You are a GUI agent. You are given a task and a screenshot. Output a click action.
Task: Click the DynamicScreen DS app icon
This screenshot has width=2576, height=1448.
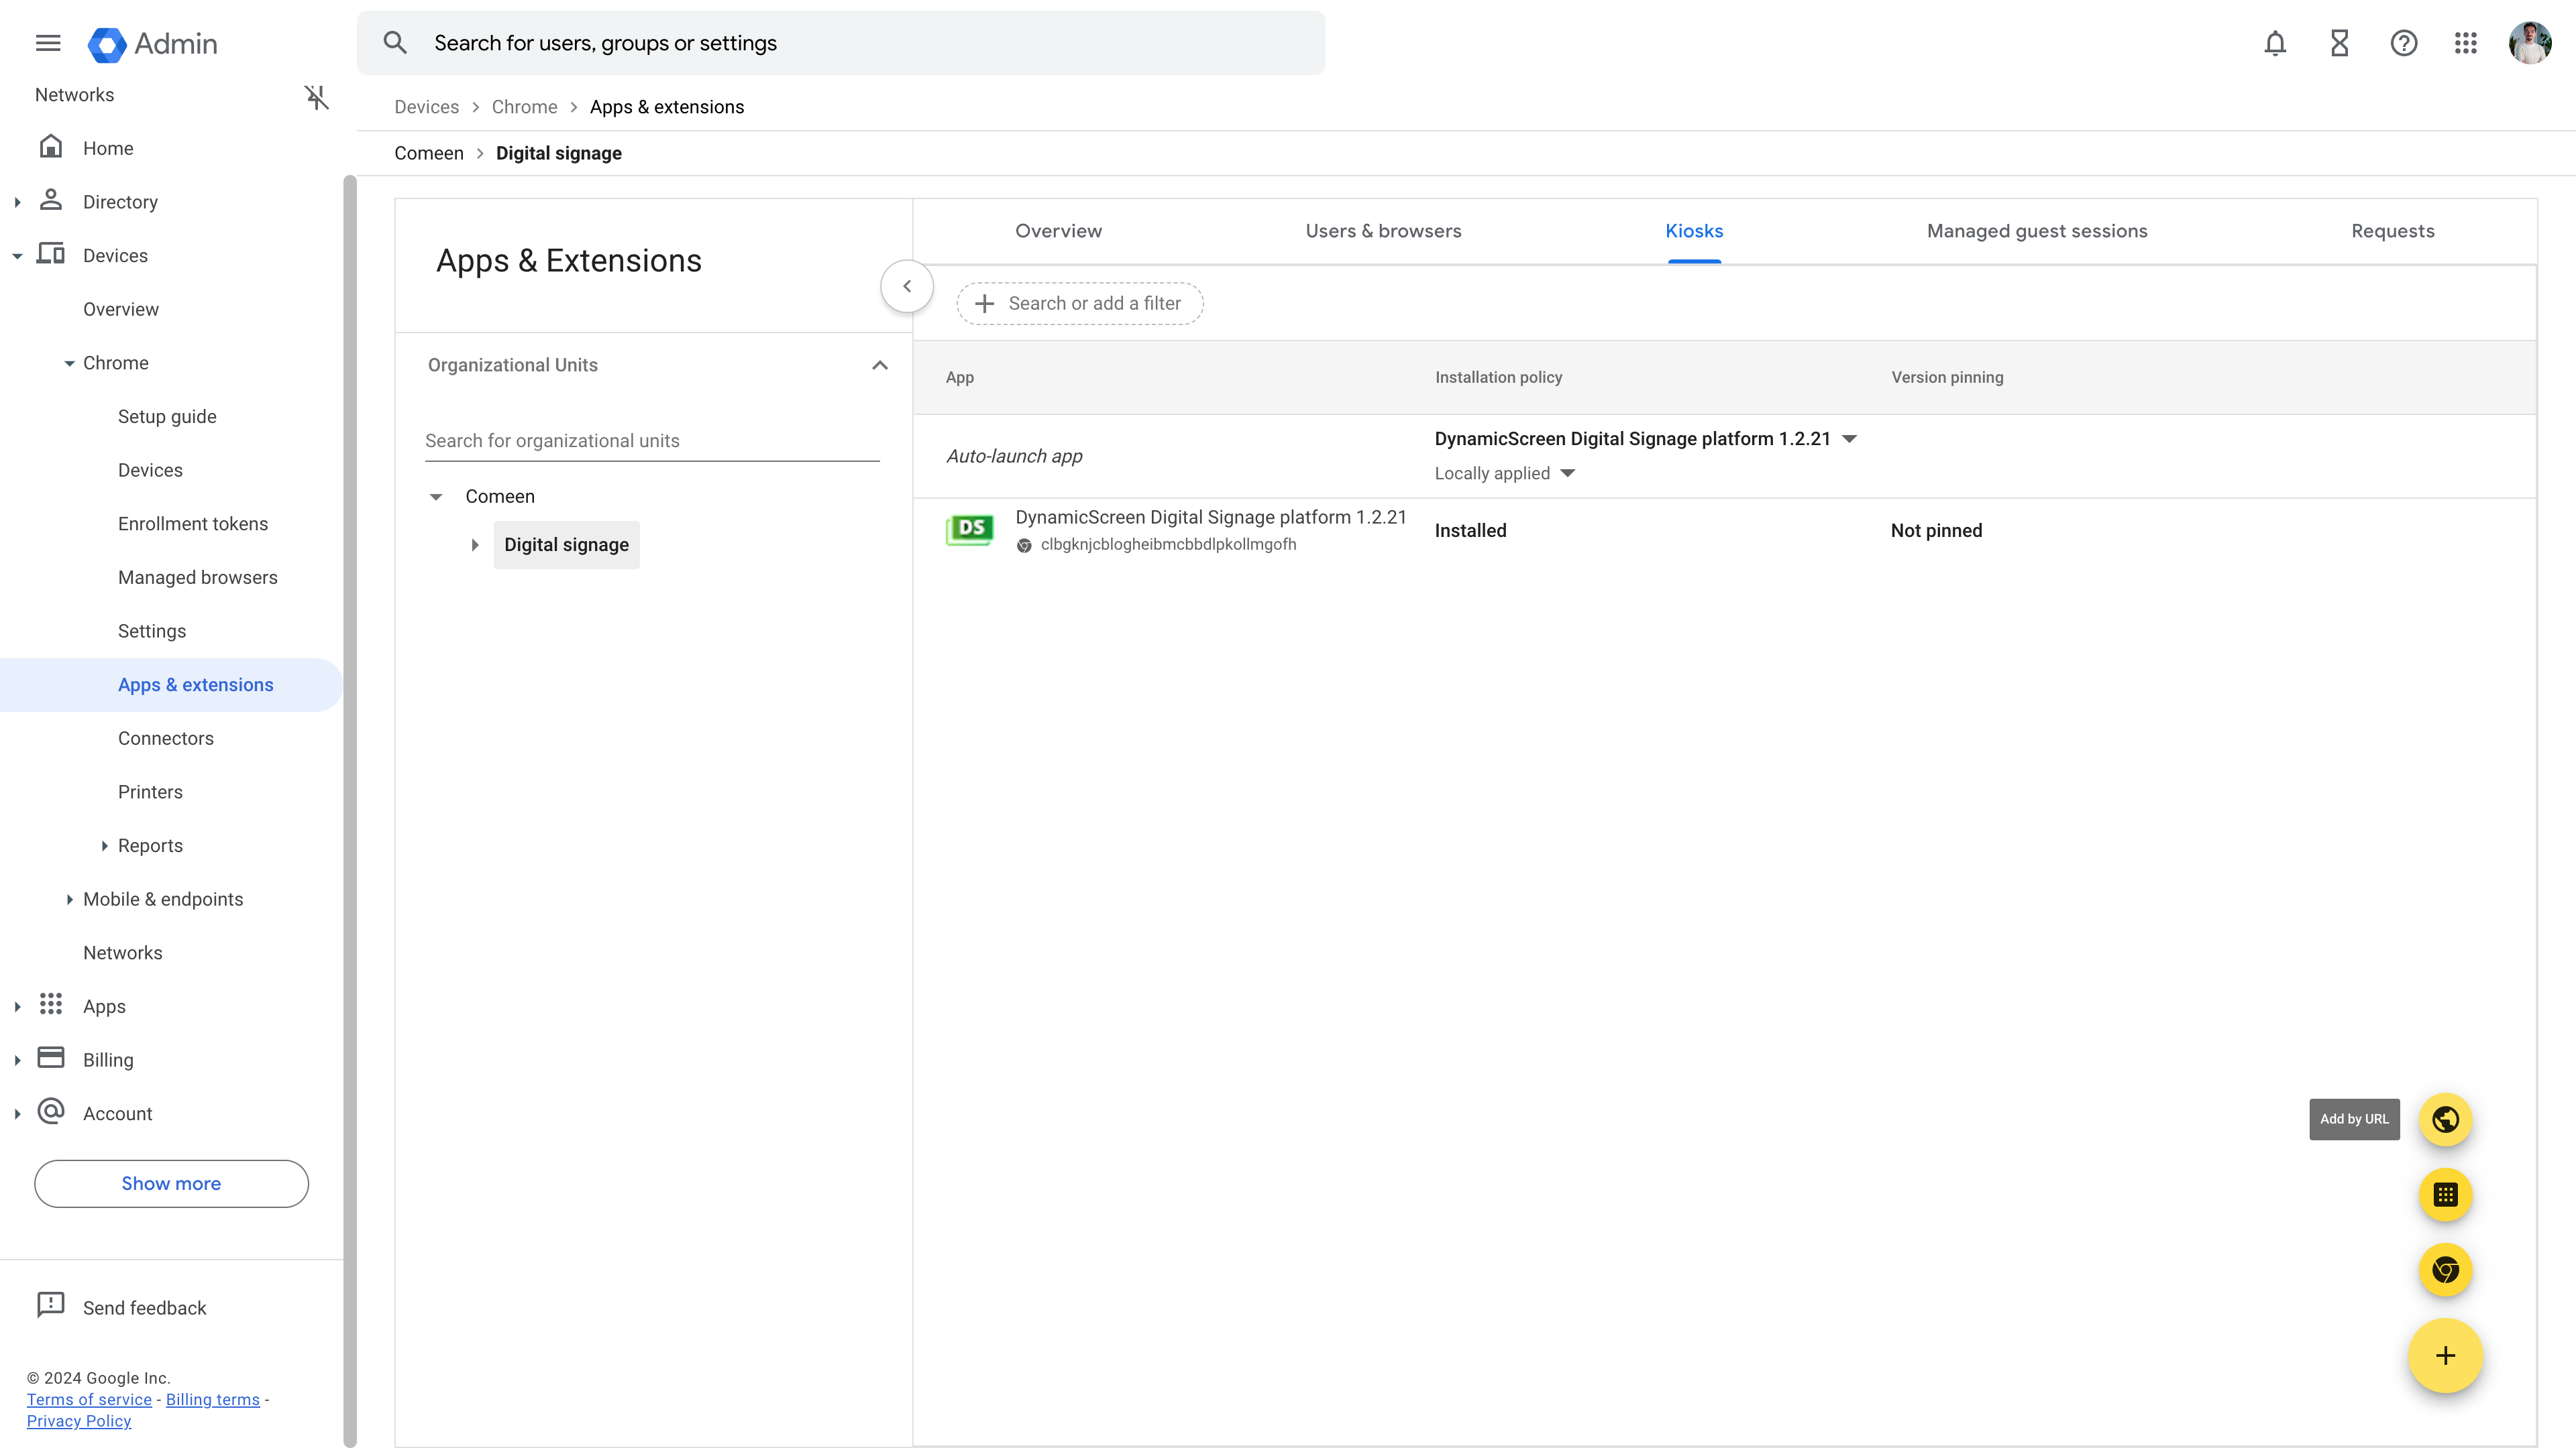coord(970,530)
